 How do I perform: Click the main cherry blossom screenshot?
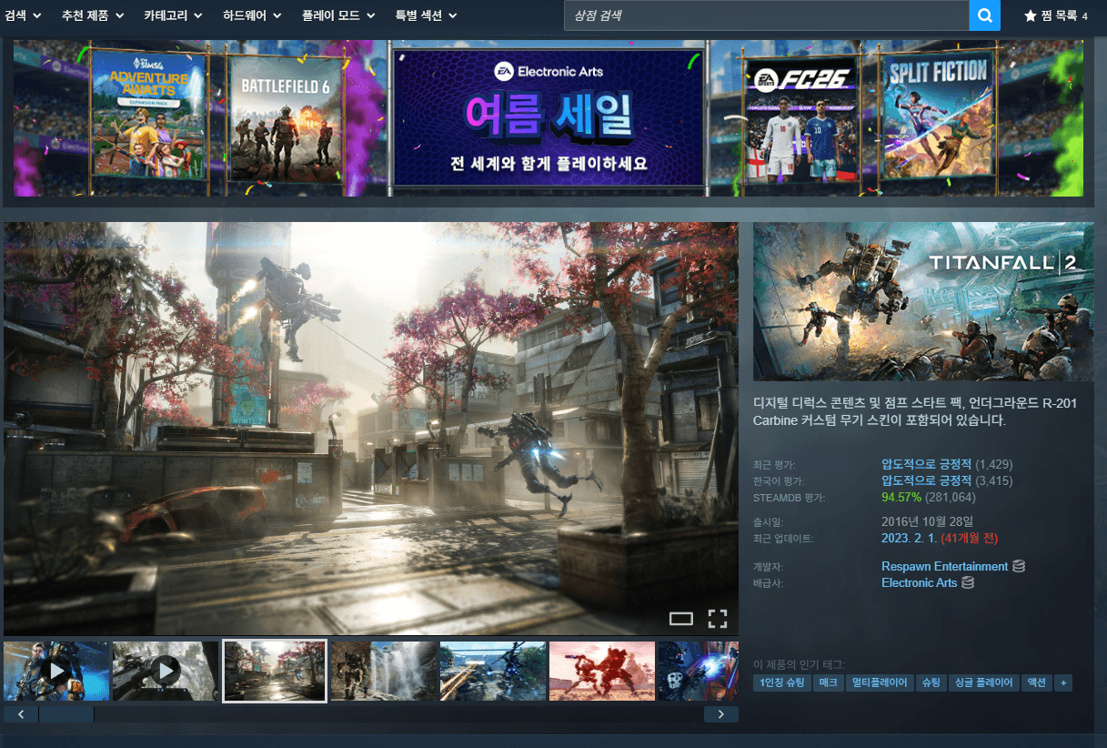pos(371,429)
